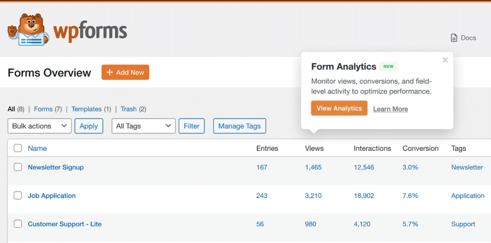Image resolution: width=491 pixels, height=243 pixels.
Task: Tick the Job Application row checkbox
Action: coord(18,196)
